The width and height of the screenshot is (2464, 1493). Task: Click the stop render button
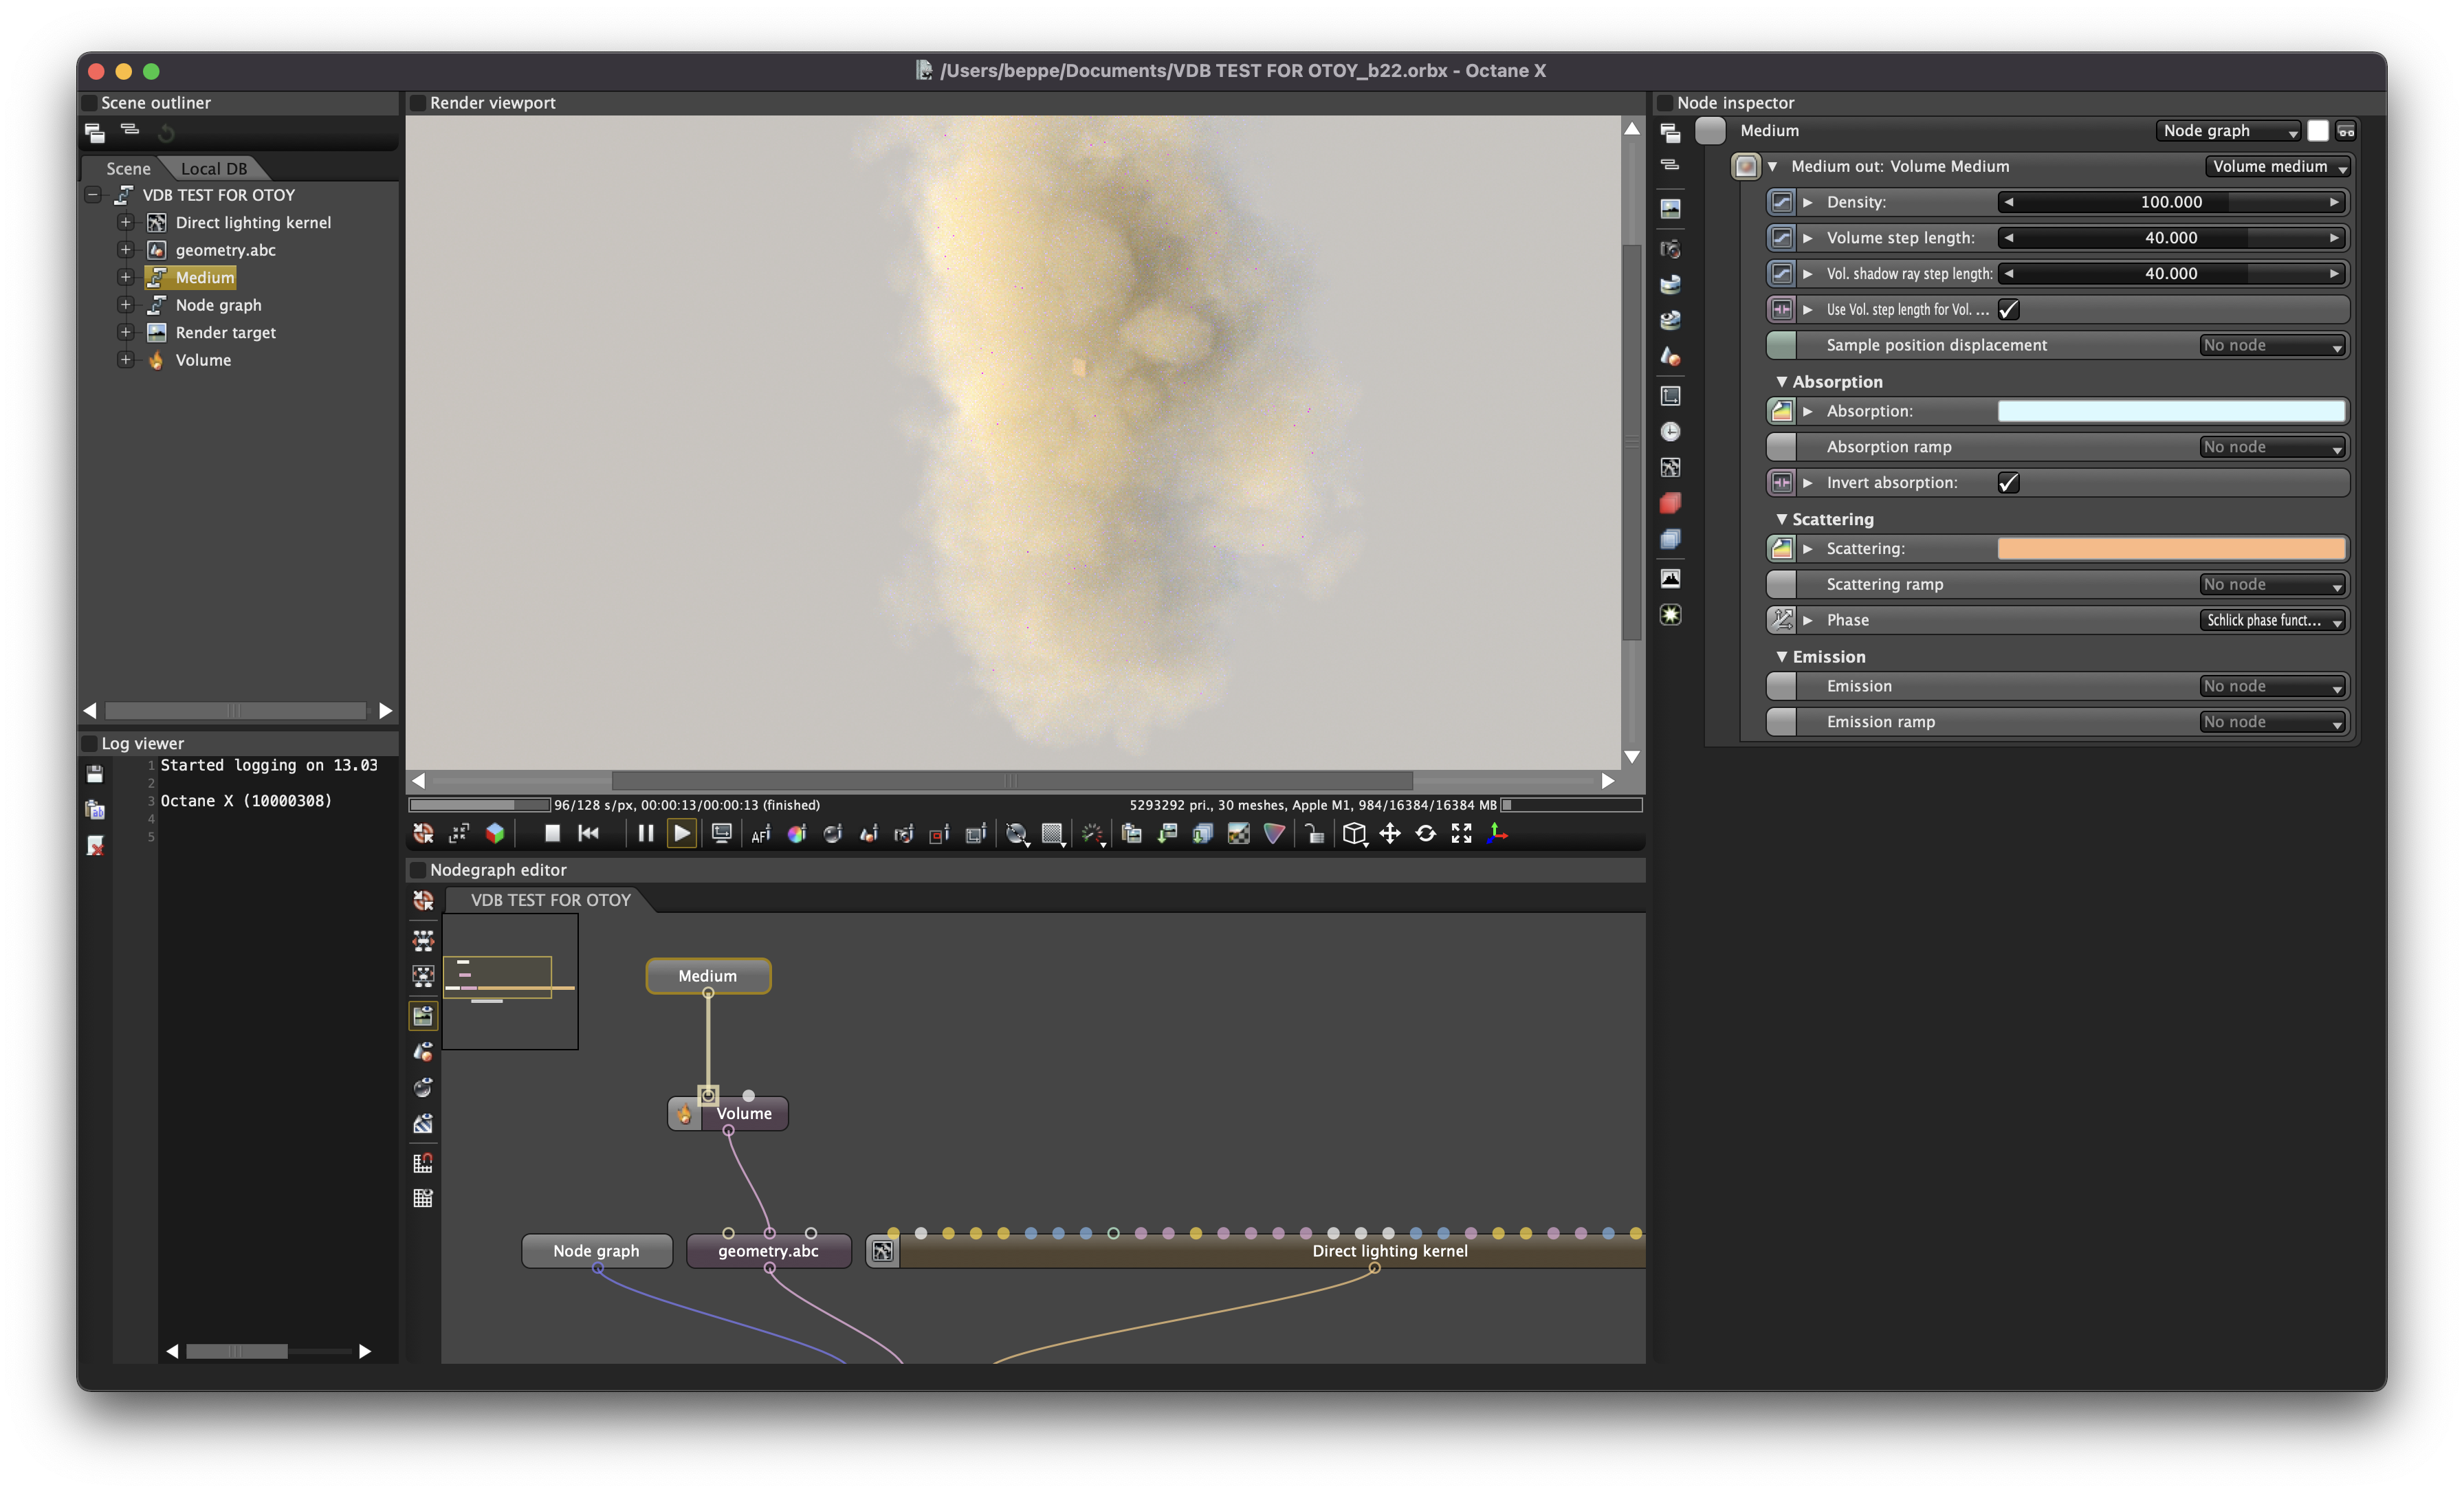552,833
